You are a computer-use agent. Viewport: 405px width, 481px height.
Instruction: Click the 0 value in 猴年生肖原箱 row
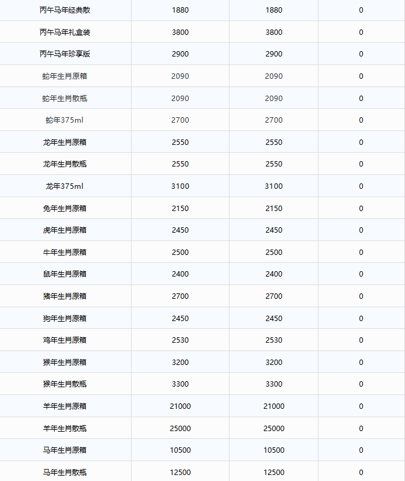(x=361, y=363)
